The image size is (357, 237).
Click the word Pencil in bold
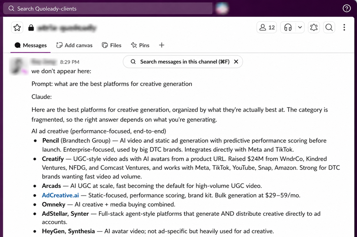click(51, 140)
